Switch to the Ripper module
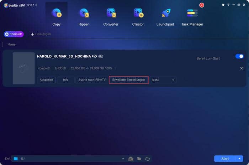 pyautogui.click(x=84, y=17)
